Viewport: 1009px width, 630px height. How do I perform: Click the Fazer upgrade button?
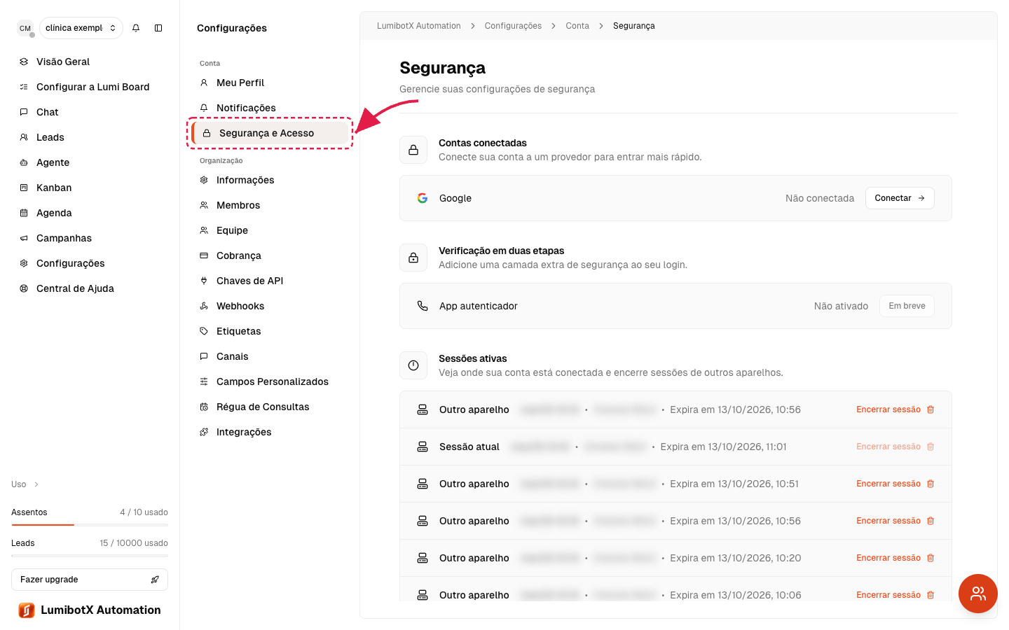pyautogui.click(x=90, y=580)
